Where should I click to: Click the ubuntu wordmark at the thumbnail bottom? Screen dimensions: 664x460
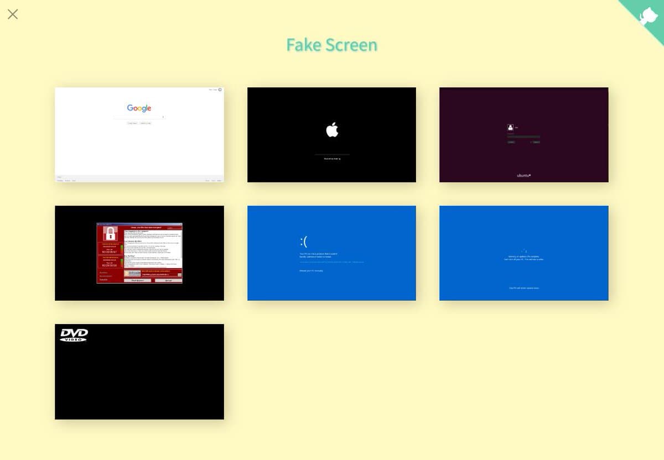tap(523, 175)
